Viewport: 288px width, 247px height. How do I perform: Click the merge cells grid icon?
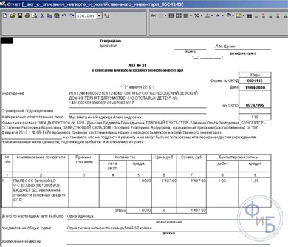coord(171,16)
